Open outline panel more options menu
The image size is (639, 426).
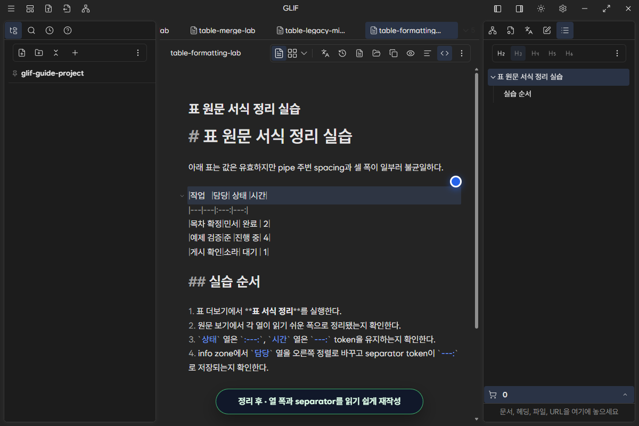[x=617, y=53]
